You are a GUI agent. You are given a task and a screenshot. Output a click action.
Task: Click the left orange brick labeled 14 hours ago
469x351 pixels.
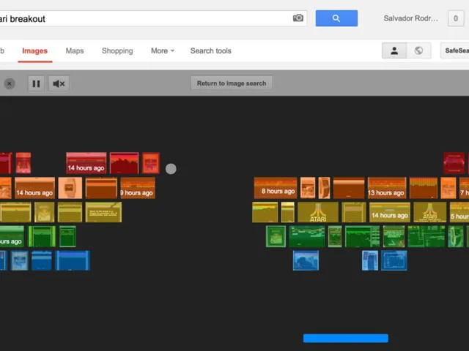34,188
